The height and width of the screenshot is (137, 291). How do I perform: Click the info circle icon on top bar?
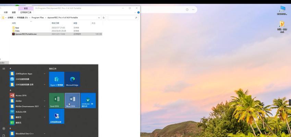[x=187, y=10]
